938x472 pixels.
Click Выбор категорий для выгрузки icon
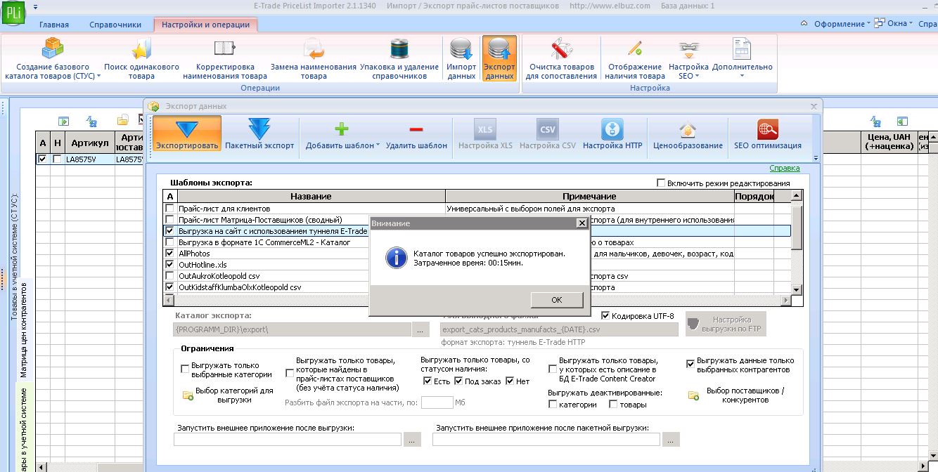(x=188, y=395)
